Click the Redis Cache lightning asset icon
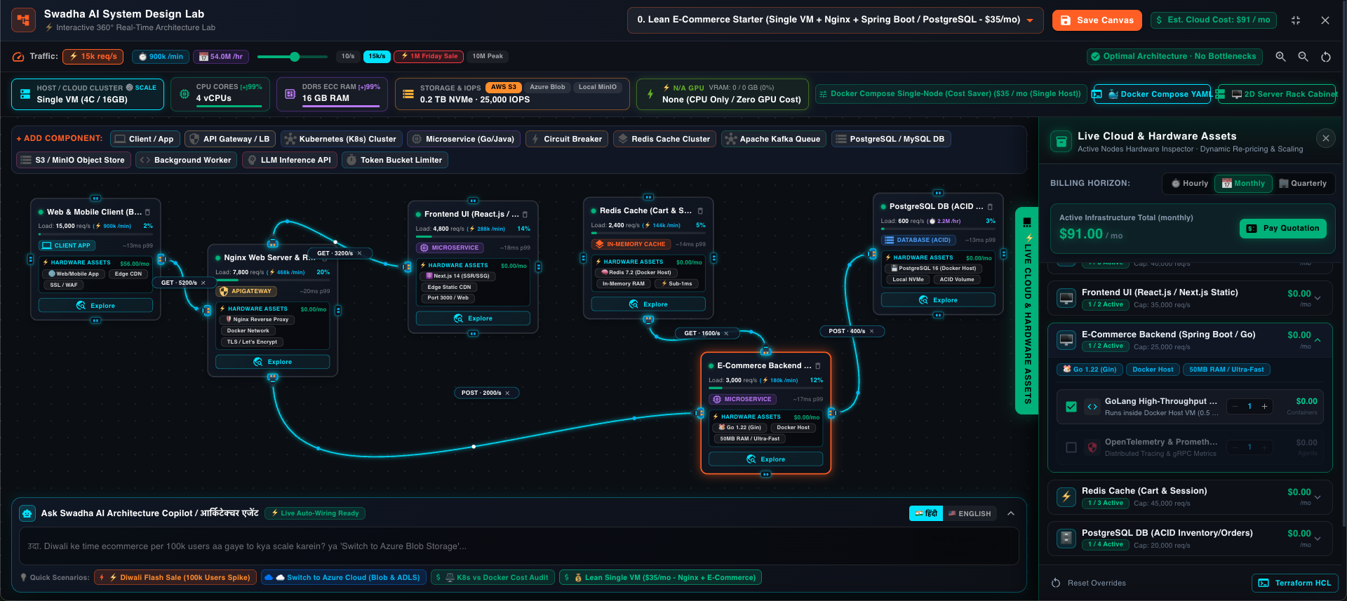This screenshot has height=601, width=1347. point(1066,497)
